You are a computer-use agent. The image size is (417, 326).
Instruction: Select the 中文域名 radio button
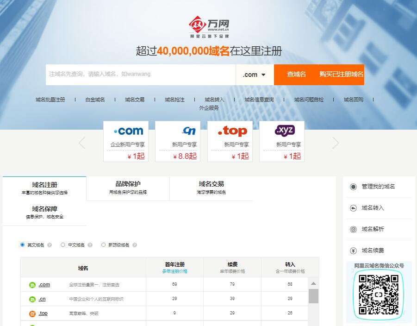[x=63, y=245]
